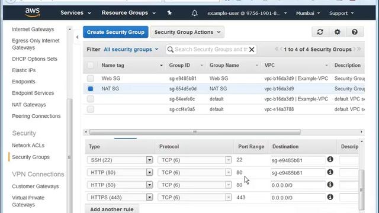Check the sg-ccf4e9a5 default row checkbox
The image size is (379, 213).
click(x=91, y=109)
